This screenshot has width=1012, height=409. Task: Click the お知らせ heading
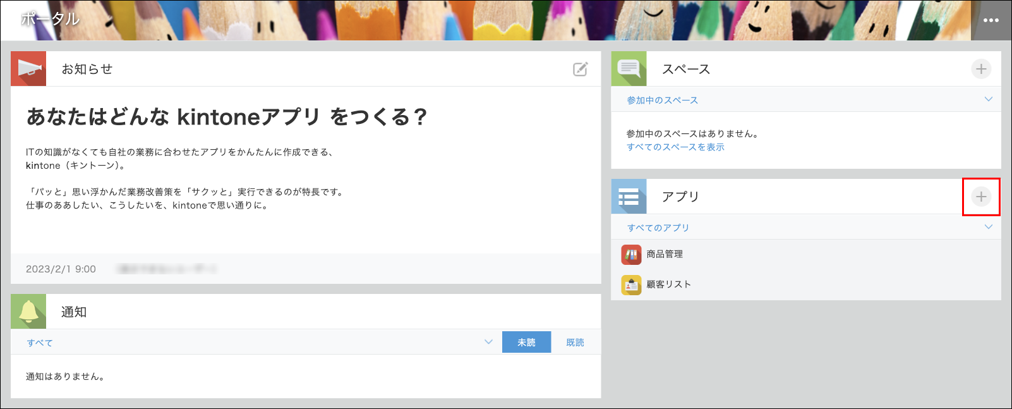click(x=87, y=69)
